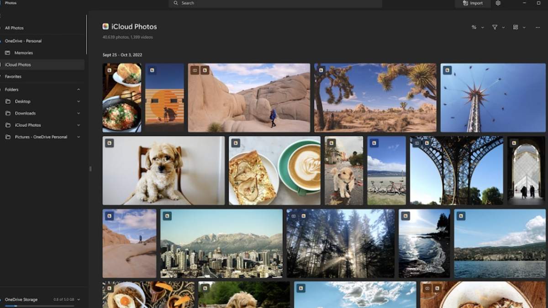Open the hiker at rock formations photo
Screen dimensions: 548x308
click(249, 98)
